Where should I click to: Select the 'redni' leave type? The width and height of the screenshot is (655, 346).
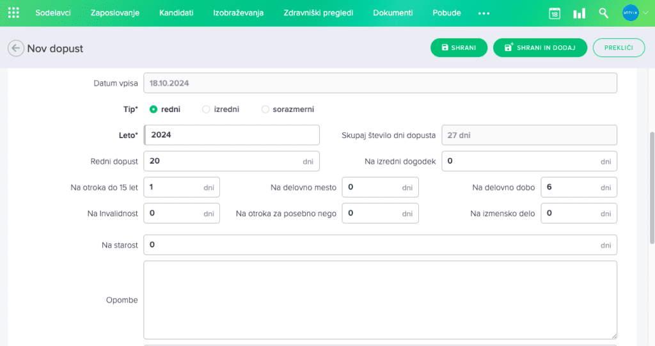click(x=154, y=109)
